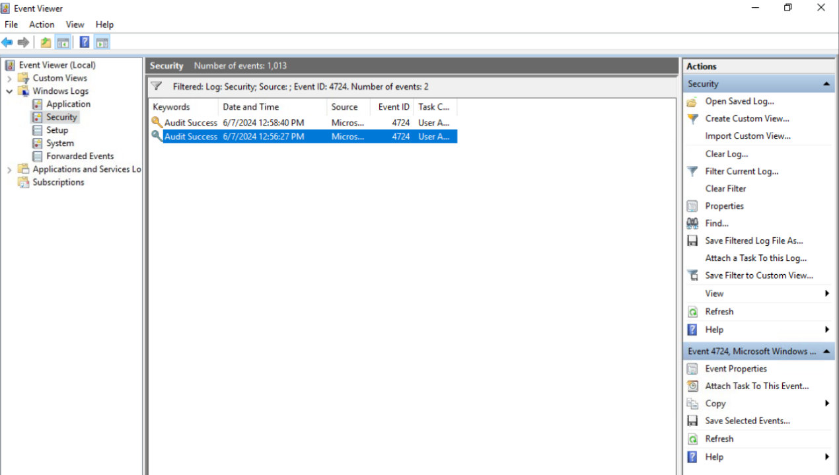Click Clear Filter in Actions pane
839x475 pixels.
click(x=725, y=188)
